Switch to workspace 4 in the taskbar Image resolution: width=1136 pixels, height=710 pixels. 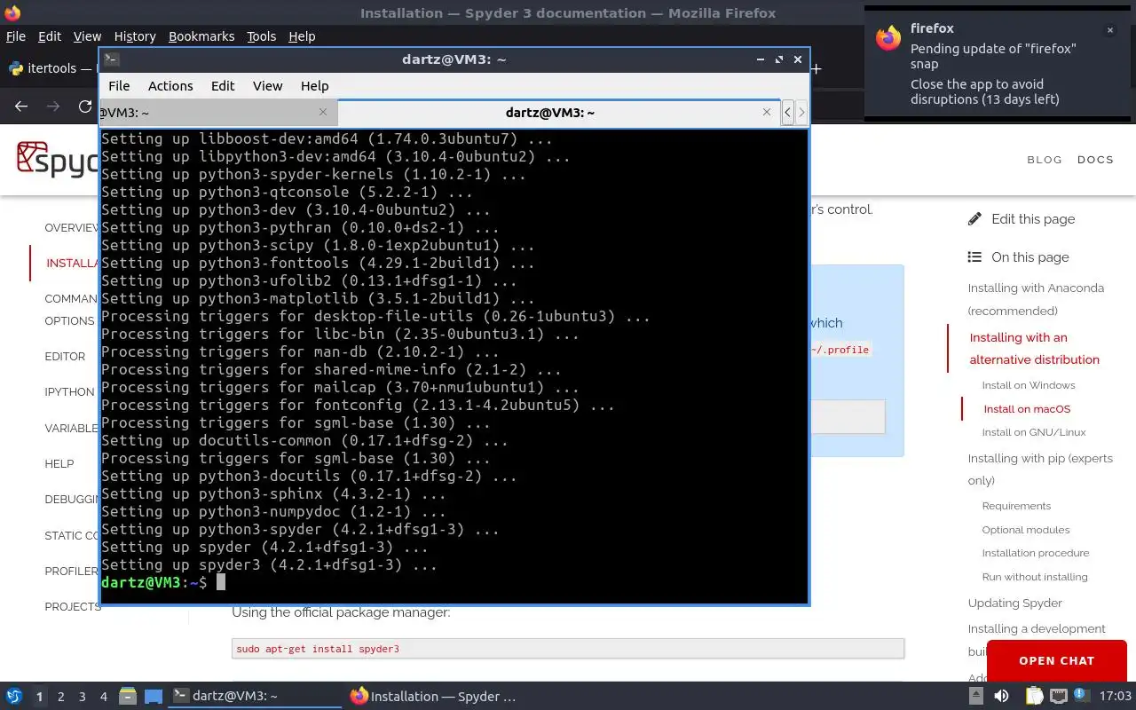pyautogui.click(x=104, y=697)
